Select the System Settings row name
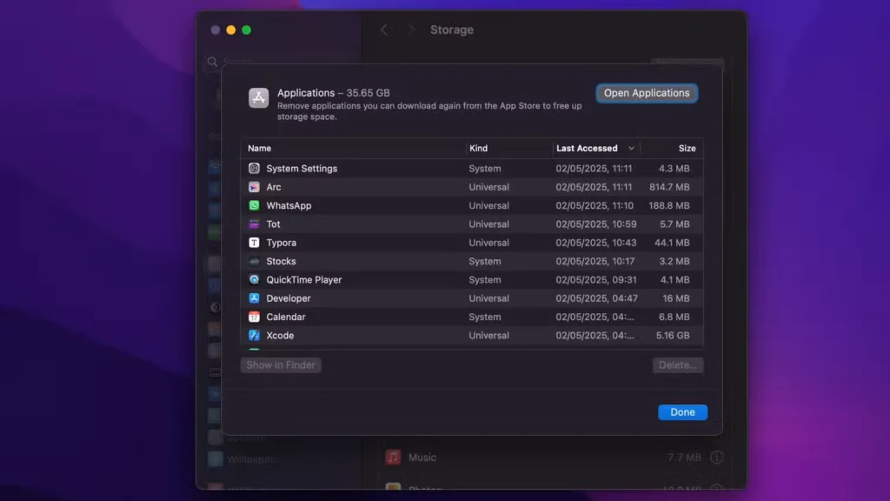This screenshot has height=501, width=890. pos(302,169)
